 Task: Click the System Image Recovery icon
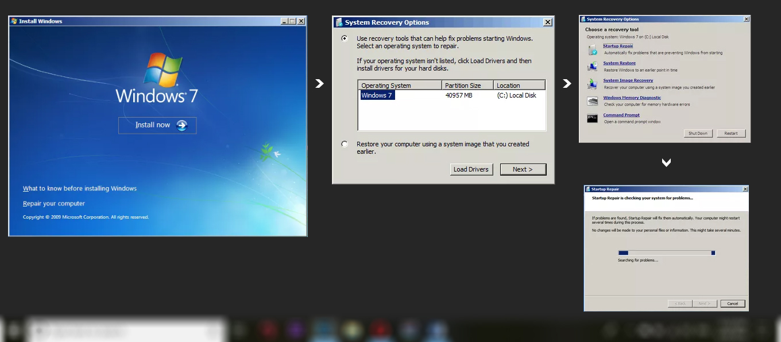click(x=593, y=84)
